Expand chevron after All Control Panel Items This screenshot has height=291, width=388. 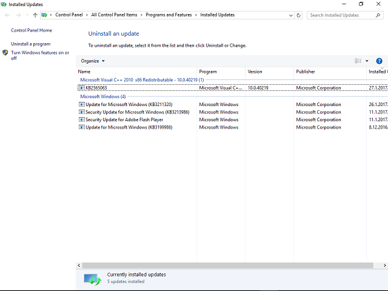pyautogui.click(x=141, y=15)
